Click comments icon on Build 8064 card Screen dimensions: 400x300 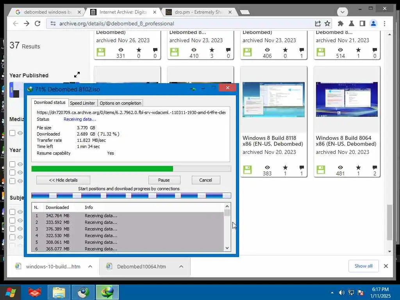[375, 167]
